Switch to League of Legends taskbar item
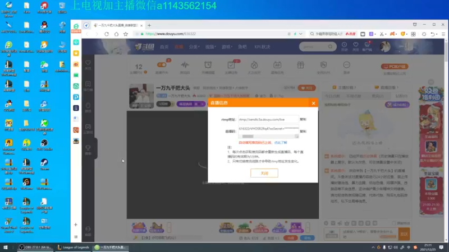449x252 pixels. (74, 248)
